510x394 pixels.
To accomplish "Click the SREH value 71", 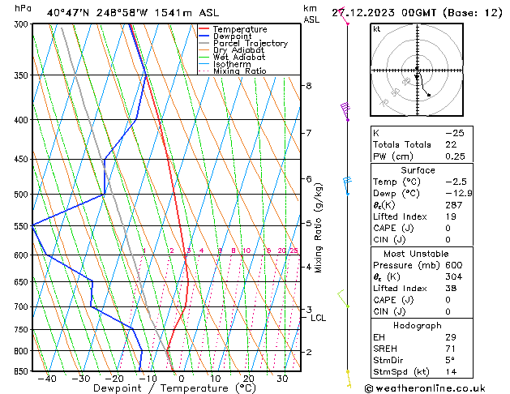I will (x=451, y=349).
